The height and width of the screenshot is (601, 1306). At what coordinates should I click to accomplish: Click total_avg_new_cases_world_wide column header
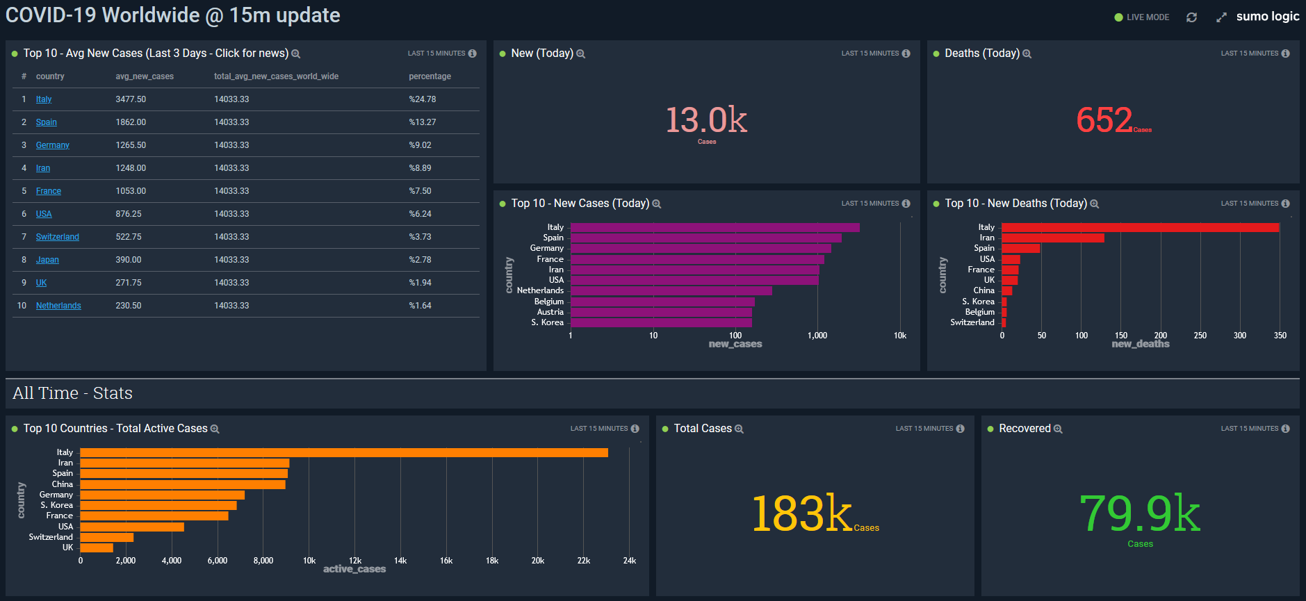coord(276,76)
